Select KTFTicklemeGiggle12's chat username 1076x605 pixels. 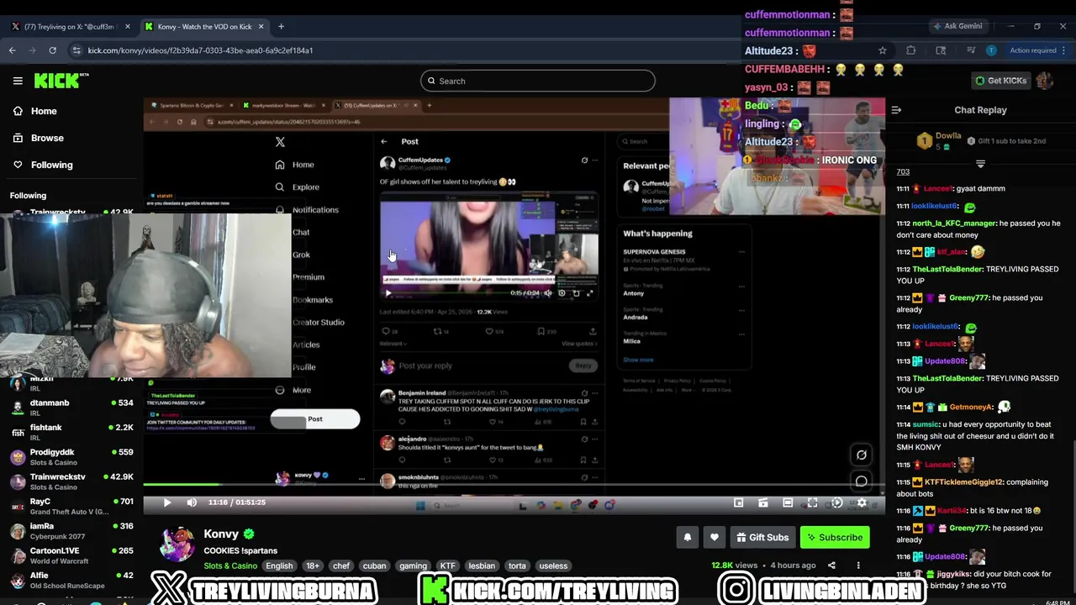coord(963,482)
